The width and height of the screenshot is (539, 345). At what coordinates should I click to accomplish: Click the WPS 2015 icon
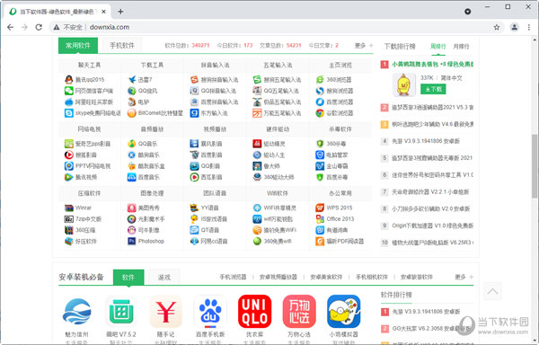[x=320, y=208]
